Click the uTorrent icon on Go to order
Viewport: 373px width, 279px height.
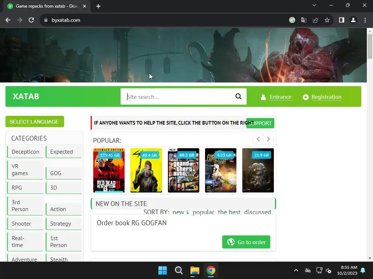click(231, 242)
